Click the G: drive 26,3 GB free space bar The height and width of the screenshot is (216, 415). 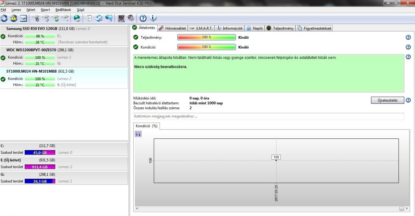[40, 181]
